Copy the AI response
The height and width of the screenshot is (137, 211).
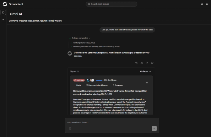pyautogui.click(x=136, y=63)
